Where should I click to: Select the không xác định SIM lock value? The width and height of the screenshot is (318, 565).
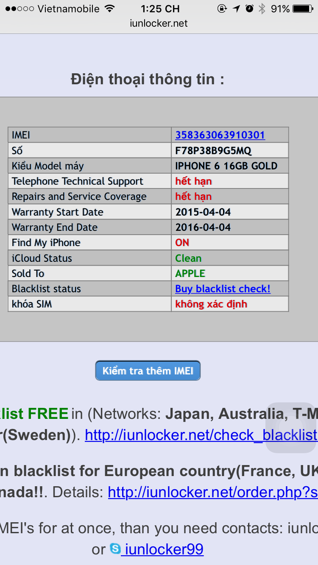pyautogui.click(x=211, y=304)
